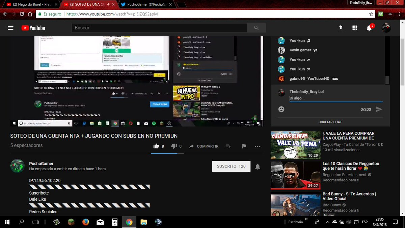Open PuchoGamer channel name link

(x=41, y=163)
